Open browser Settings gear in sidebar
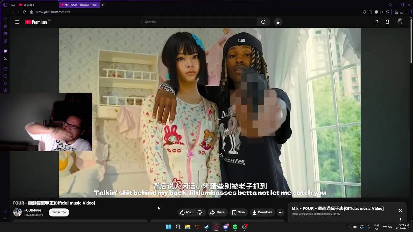Viewport: 413px width, 232px height. pyautogui.click(x=5, y=90)
